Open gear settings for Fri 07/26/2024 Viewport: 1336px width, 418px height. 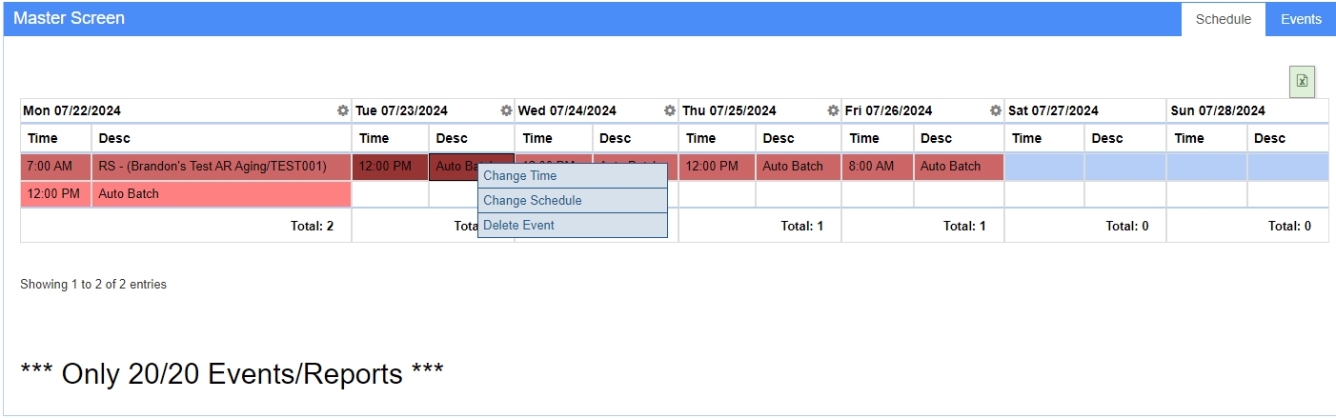tap(996, 111)
